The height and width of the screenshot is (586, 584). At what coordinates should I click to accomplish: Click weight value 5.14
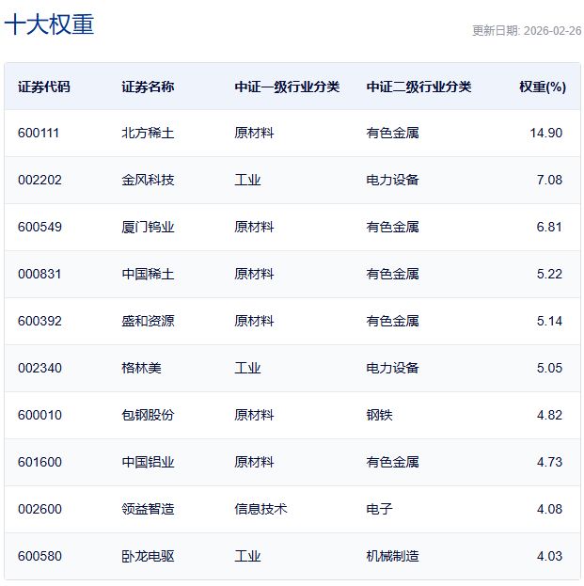tap(549, 321)
